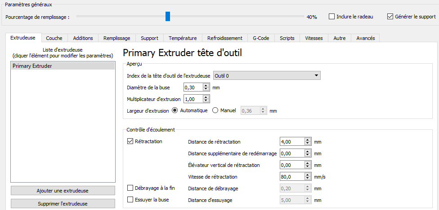Image resolution: width=439 pixels, height=210 pixels.
Task: Select Primary Extruder in the list
Action: (63, 66)
